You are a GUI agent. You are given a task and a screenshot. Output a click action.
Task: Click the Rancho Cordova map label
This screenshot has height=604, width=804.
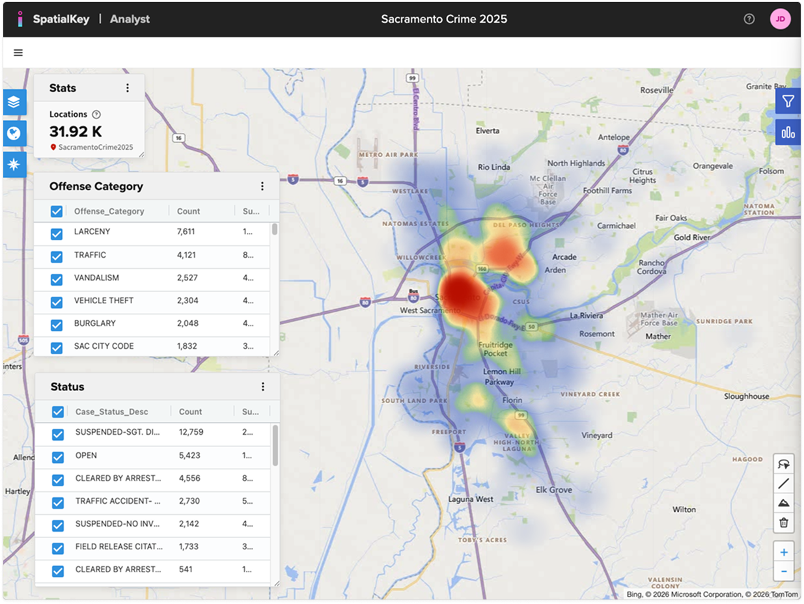point(652,268)
